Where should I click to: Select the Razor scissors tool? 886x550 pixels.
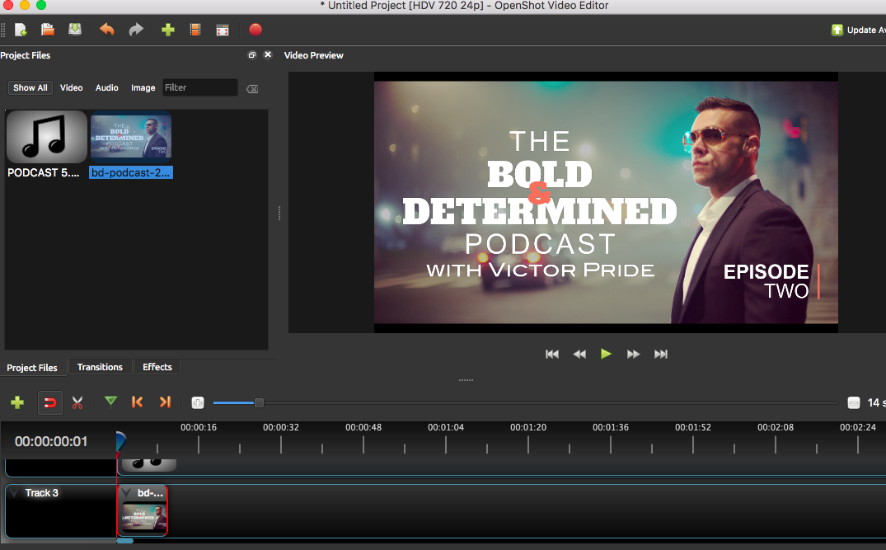77,402
